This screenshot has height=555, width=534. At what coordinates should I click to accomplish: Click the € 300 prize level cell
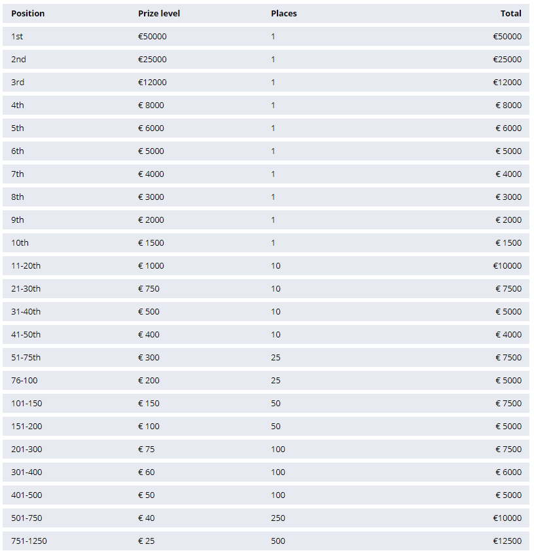(149, 358)
